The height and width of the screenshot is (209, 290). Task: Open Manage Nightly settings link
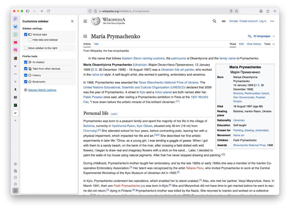(x=42, y=90)
